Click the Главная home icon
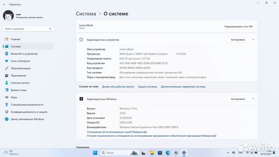The image size is (279, 157). (x=7, y=39)
